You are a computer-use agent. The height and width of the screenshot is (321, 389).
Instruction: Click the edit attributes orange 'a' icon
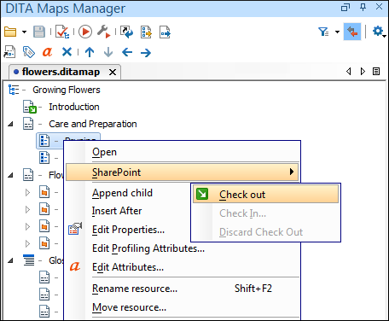point(47,52)
